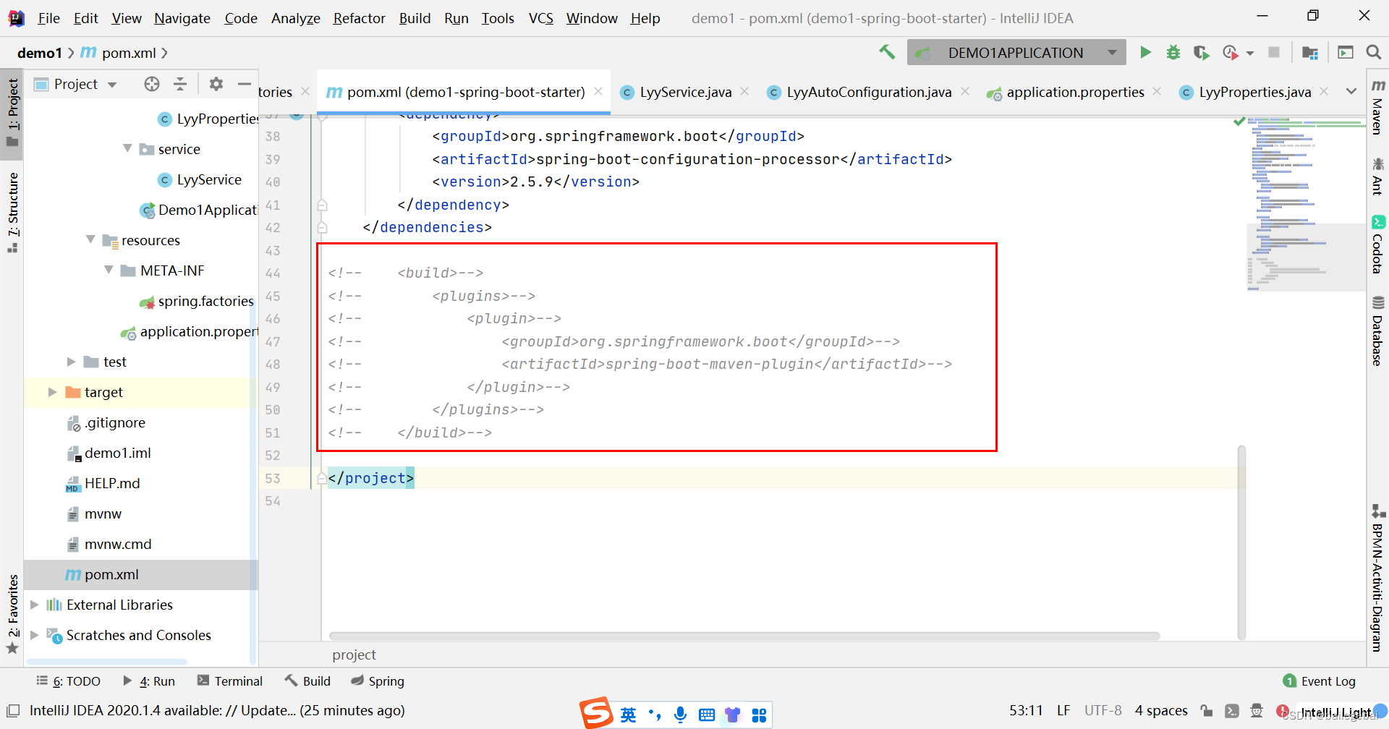Open the Refactor menu
The height and width of the screenshot is (729, 1389).
tap(359, 18)
